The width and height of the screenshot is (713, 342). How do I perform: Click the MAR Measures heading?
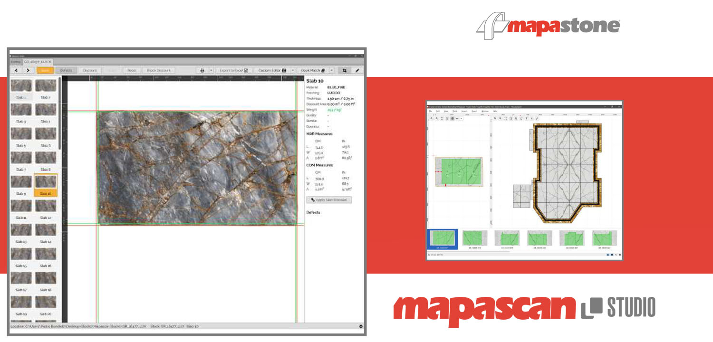pos(320,134)
